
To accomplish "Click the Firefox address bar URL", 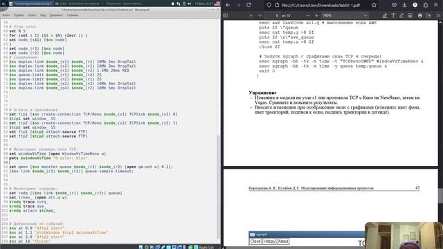I will click(x=320, y=5).
